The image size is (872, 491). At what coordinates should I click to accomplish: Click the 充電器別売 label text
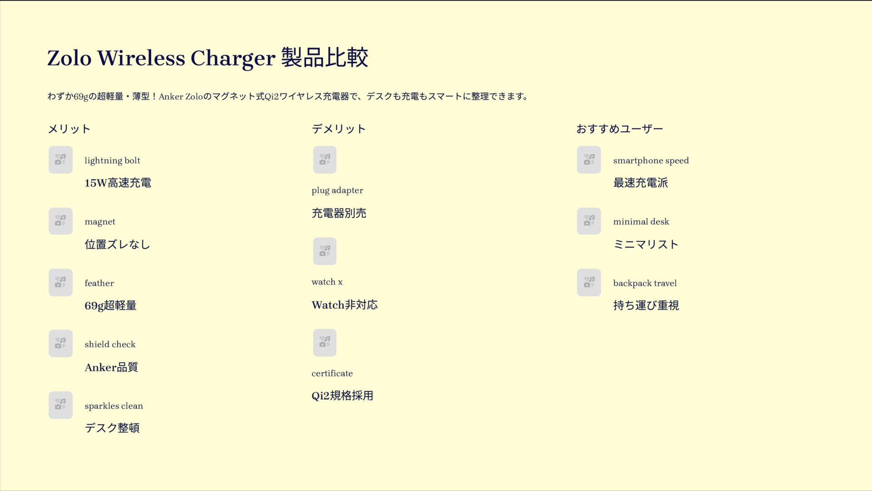tap(339, 213)
